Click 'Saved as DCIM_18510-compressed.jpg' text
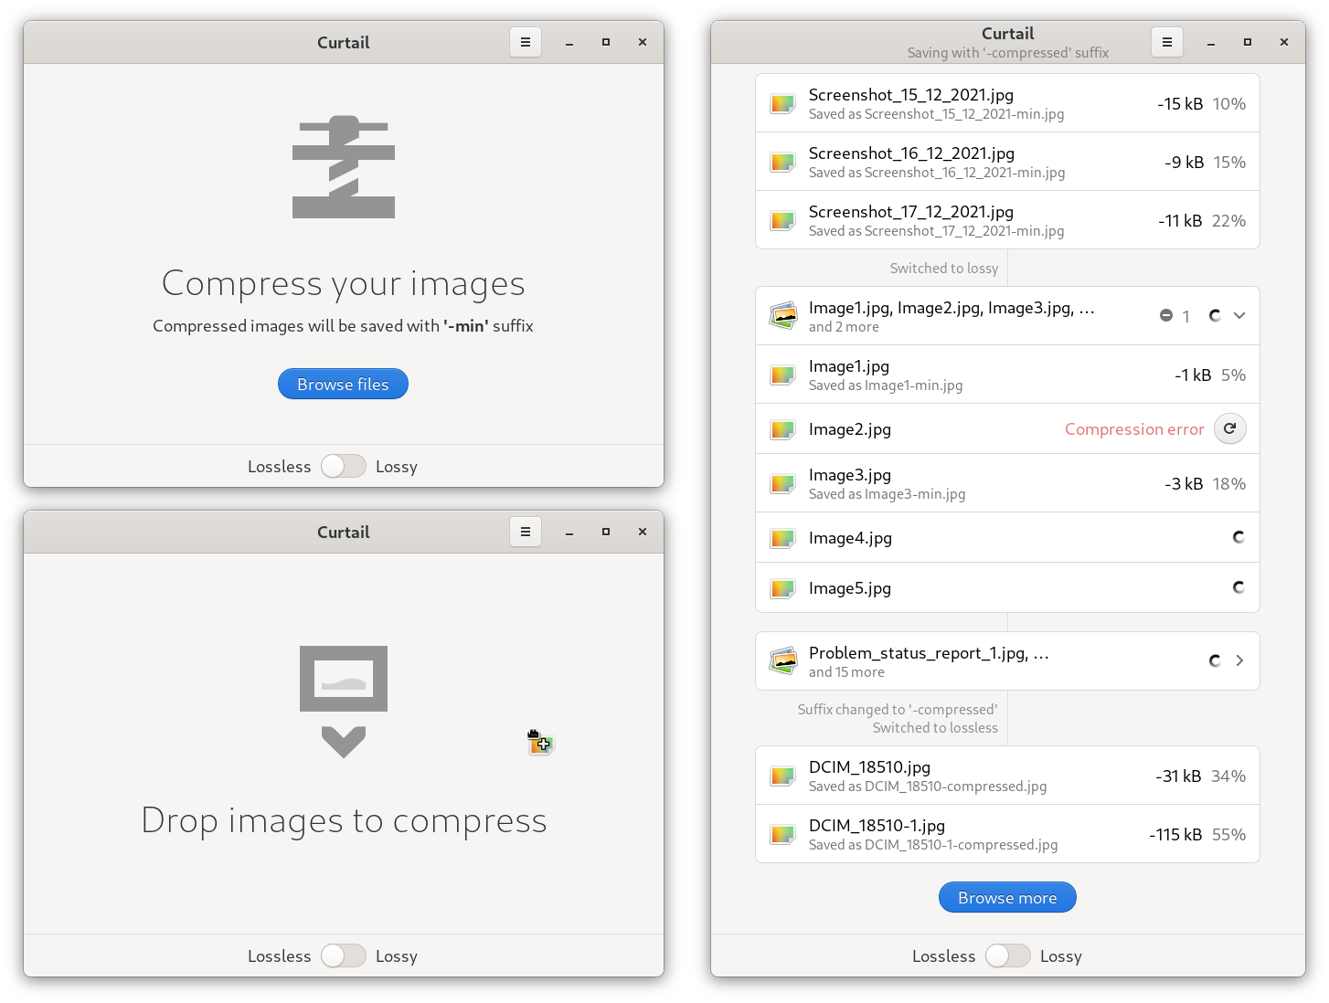Screen dimensions: 1329x1003 928,787
